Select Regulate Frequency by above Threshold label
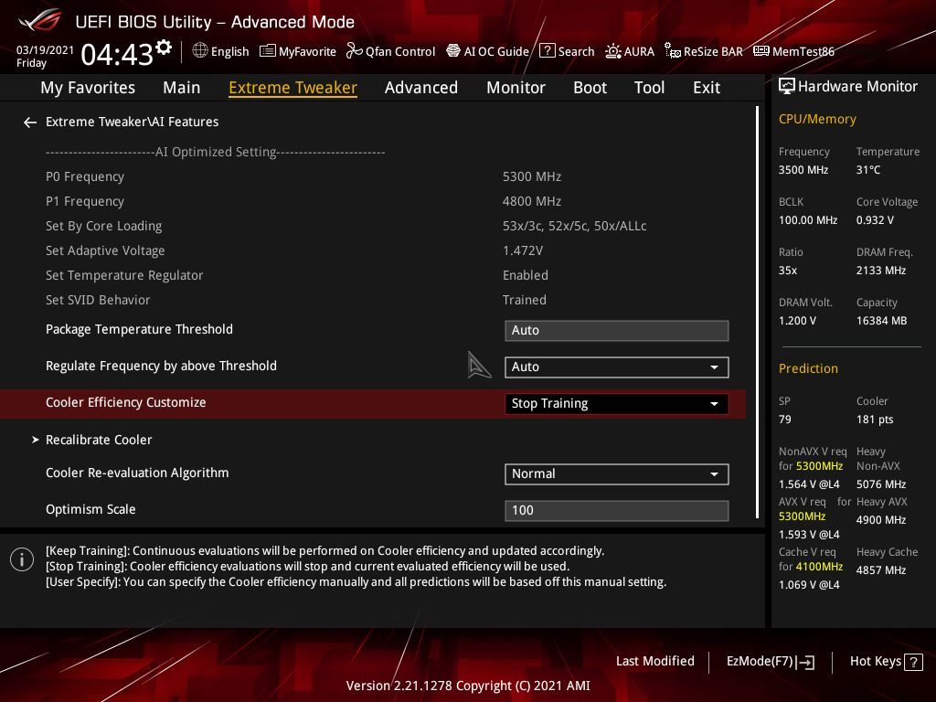Viewport: 936px width, 702px height. [161, 366]
